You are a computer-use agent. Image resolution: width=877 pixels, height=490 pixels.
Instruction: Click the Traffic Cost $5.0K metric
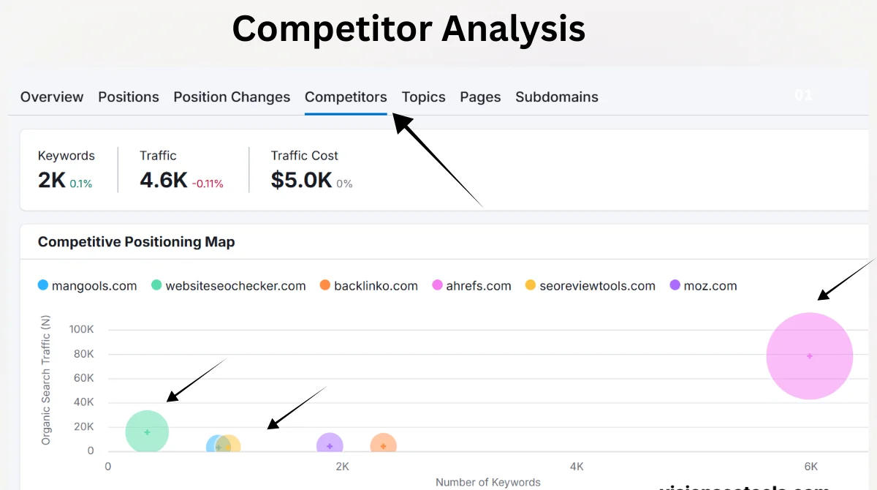click(x=311, y=170)
